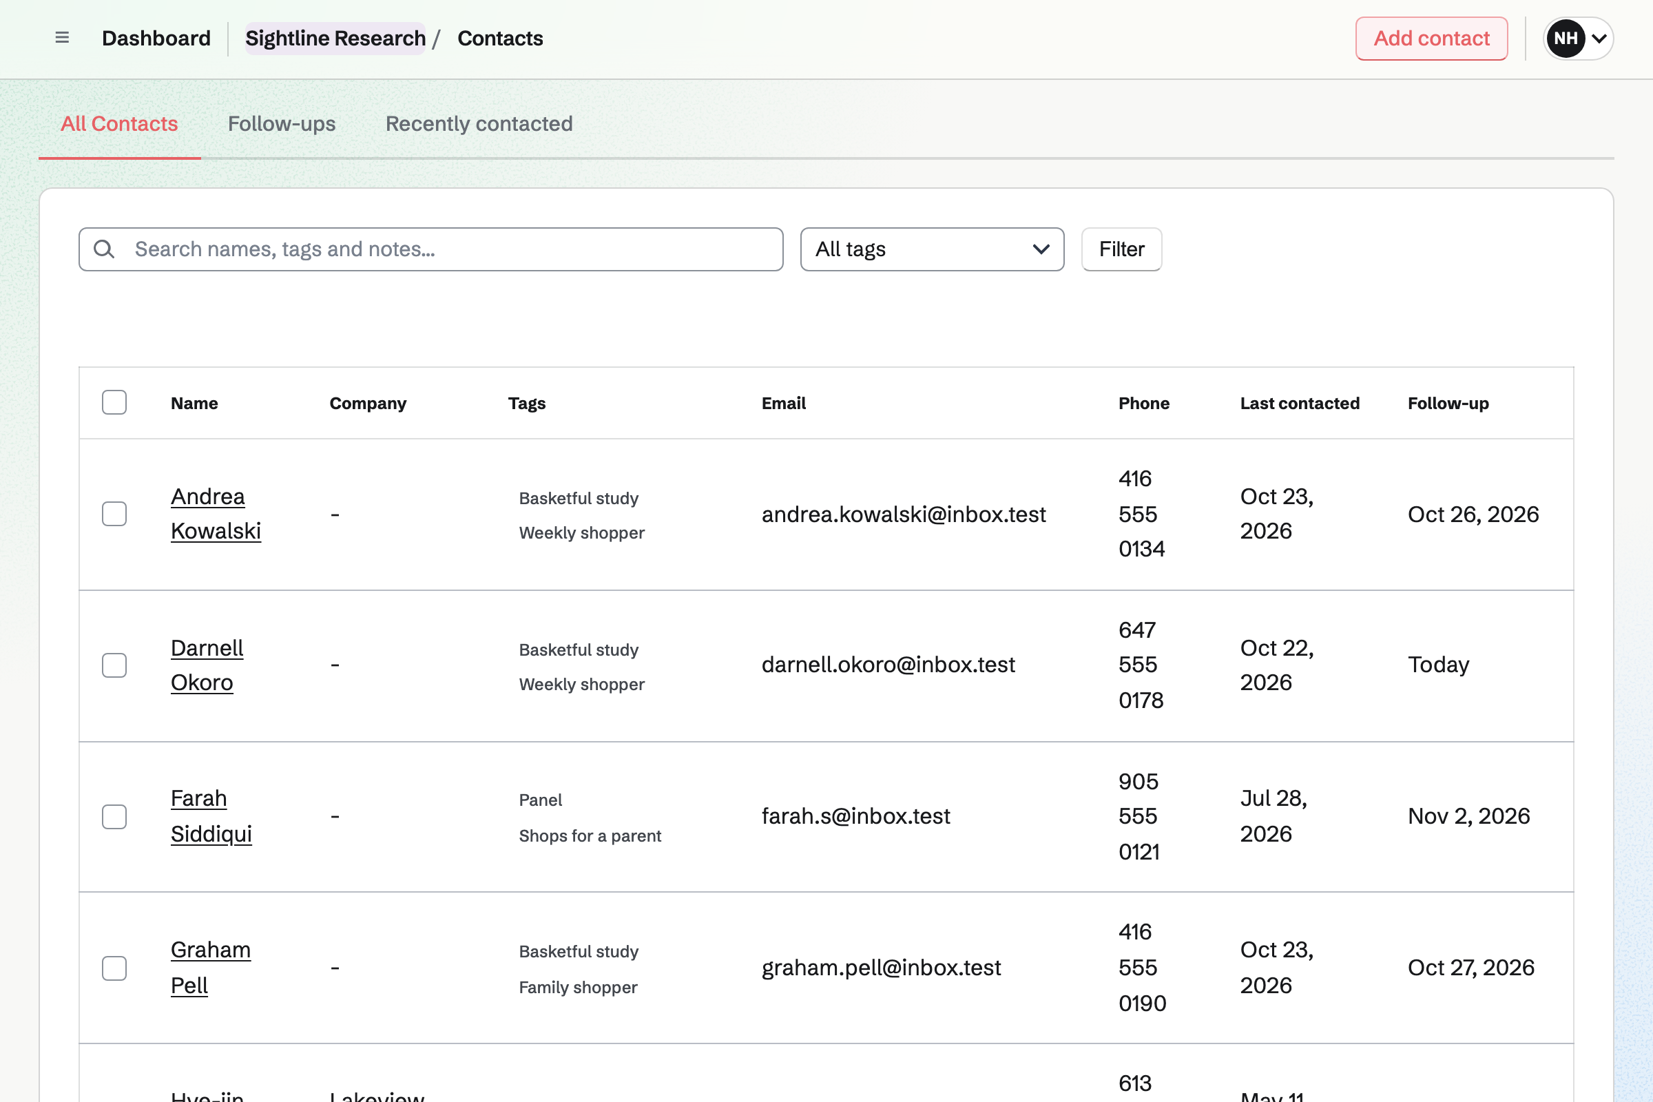1653x1102 pixels.
Task: Click phone number 416 555 0190
Action: [1143, 968]
